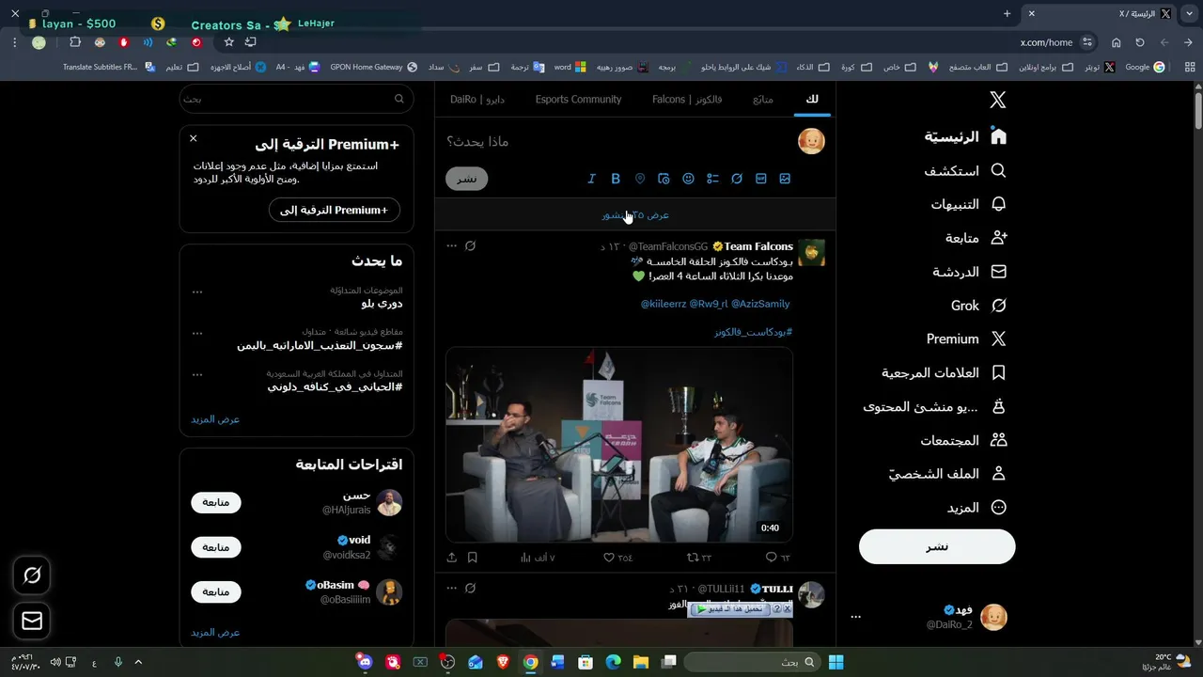Open Premium in the sidebar menu
The image size is (1203, 677).
(x=966, y=339)
